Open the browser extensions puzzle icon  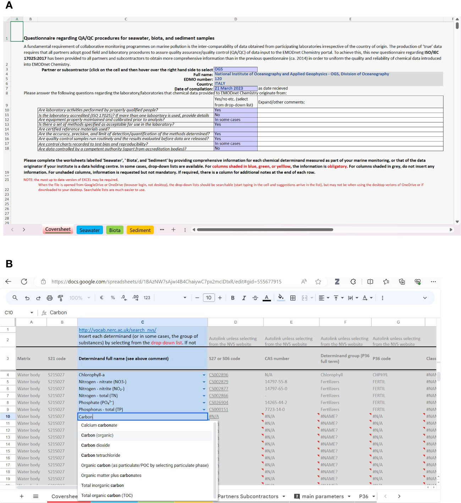pos(353,281)
